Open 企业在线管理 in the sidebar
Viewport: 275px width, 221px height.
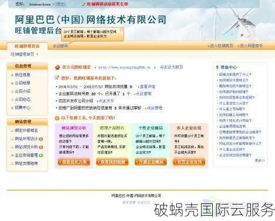coord(26,155)
